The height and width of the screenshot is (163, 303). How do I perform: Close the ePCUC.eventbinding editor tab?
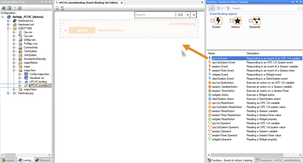click(122, 3)
